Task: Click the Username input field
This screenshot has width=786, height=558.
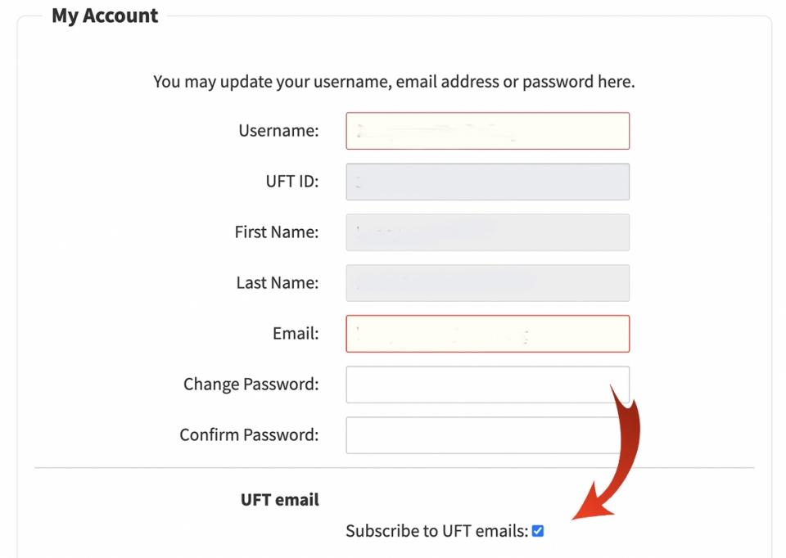Action: pyautogui.click(x=487, y=130)
